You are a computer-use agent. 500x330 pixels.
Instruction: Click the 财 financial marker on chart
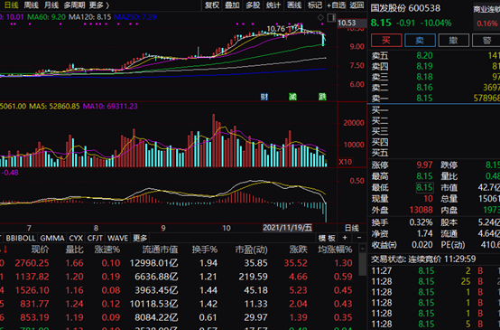click(264, 97)
